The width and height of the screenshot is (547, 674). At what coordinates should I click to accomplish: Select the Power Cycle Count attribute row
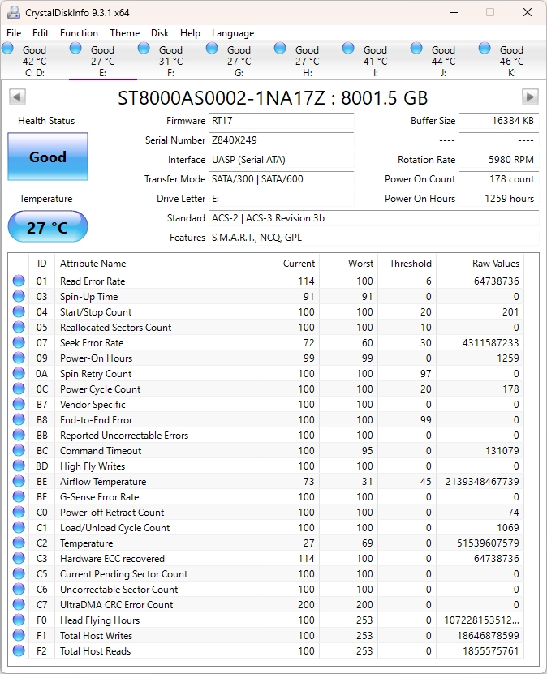click(x=266, y=389)
